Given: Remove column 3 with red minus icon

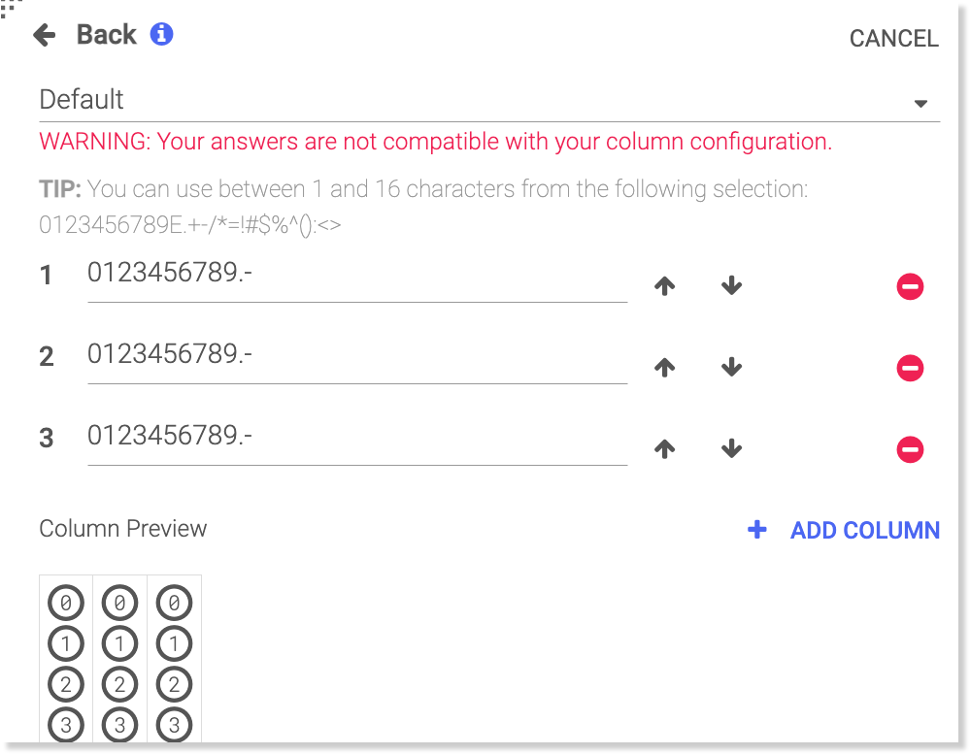Looking at the screenshot, I should pos(910,449).
